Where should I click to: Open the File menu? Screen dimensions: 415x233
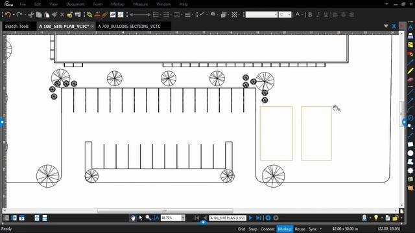23,5
